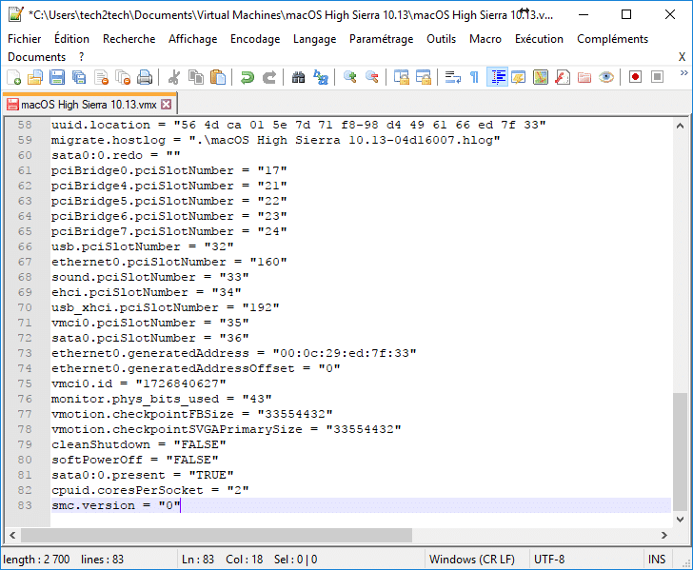The width and height of the screenshot is (693, 570).
Task: Open the Encodage menu
Action: point(255,39)
